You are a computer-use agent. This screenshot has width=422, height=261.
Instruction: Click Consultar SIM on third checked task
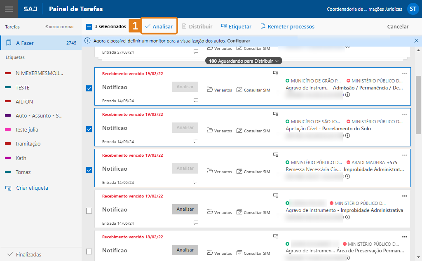253,172
